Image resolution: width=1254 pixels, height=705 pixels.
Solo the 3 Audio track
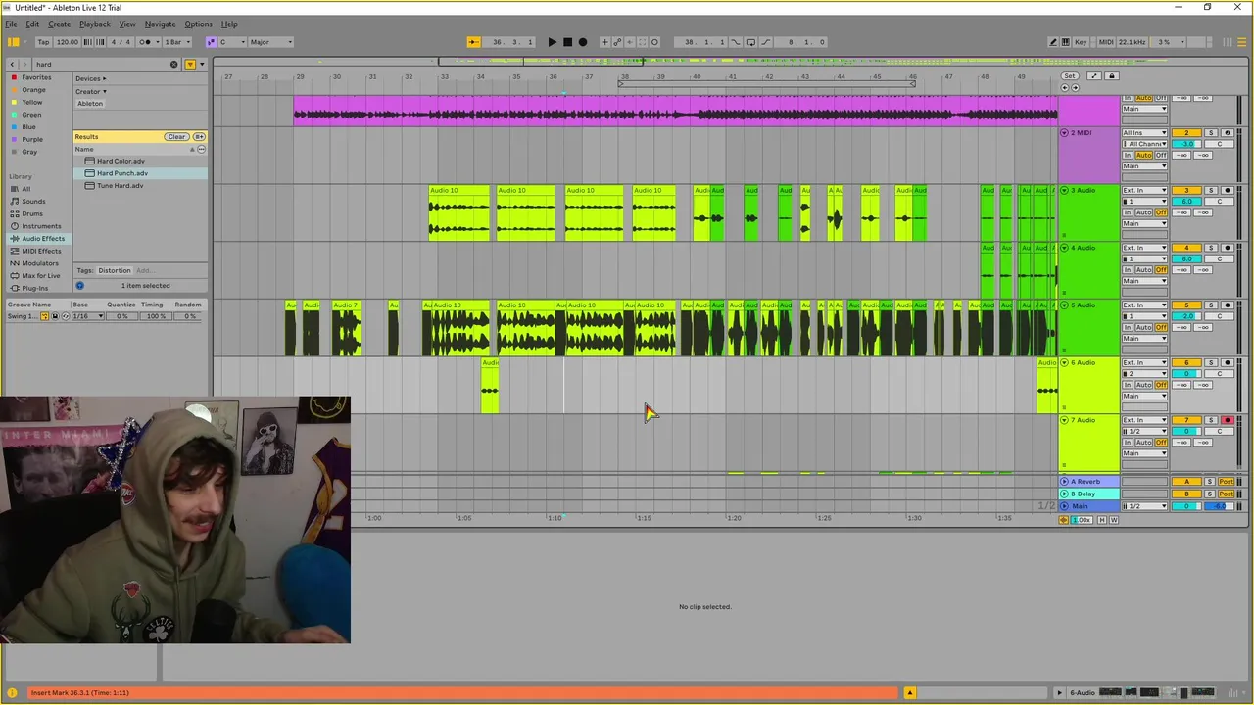1211,191
